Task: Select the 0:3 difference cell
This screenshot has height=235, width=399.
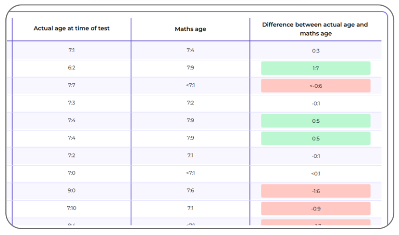Action: [x=315, y=51]
